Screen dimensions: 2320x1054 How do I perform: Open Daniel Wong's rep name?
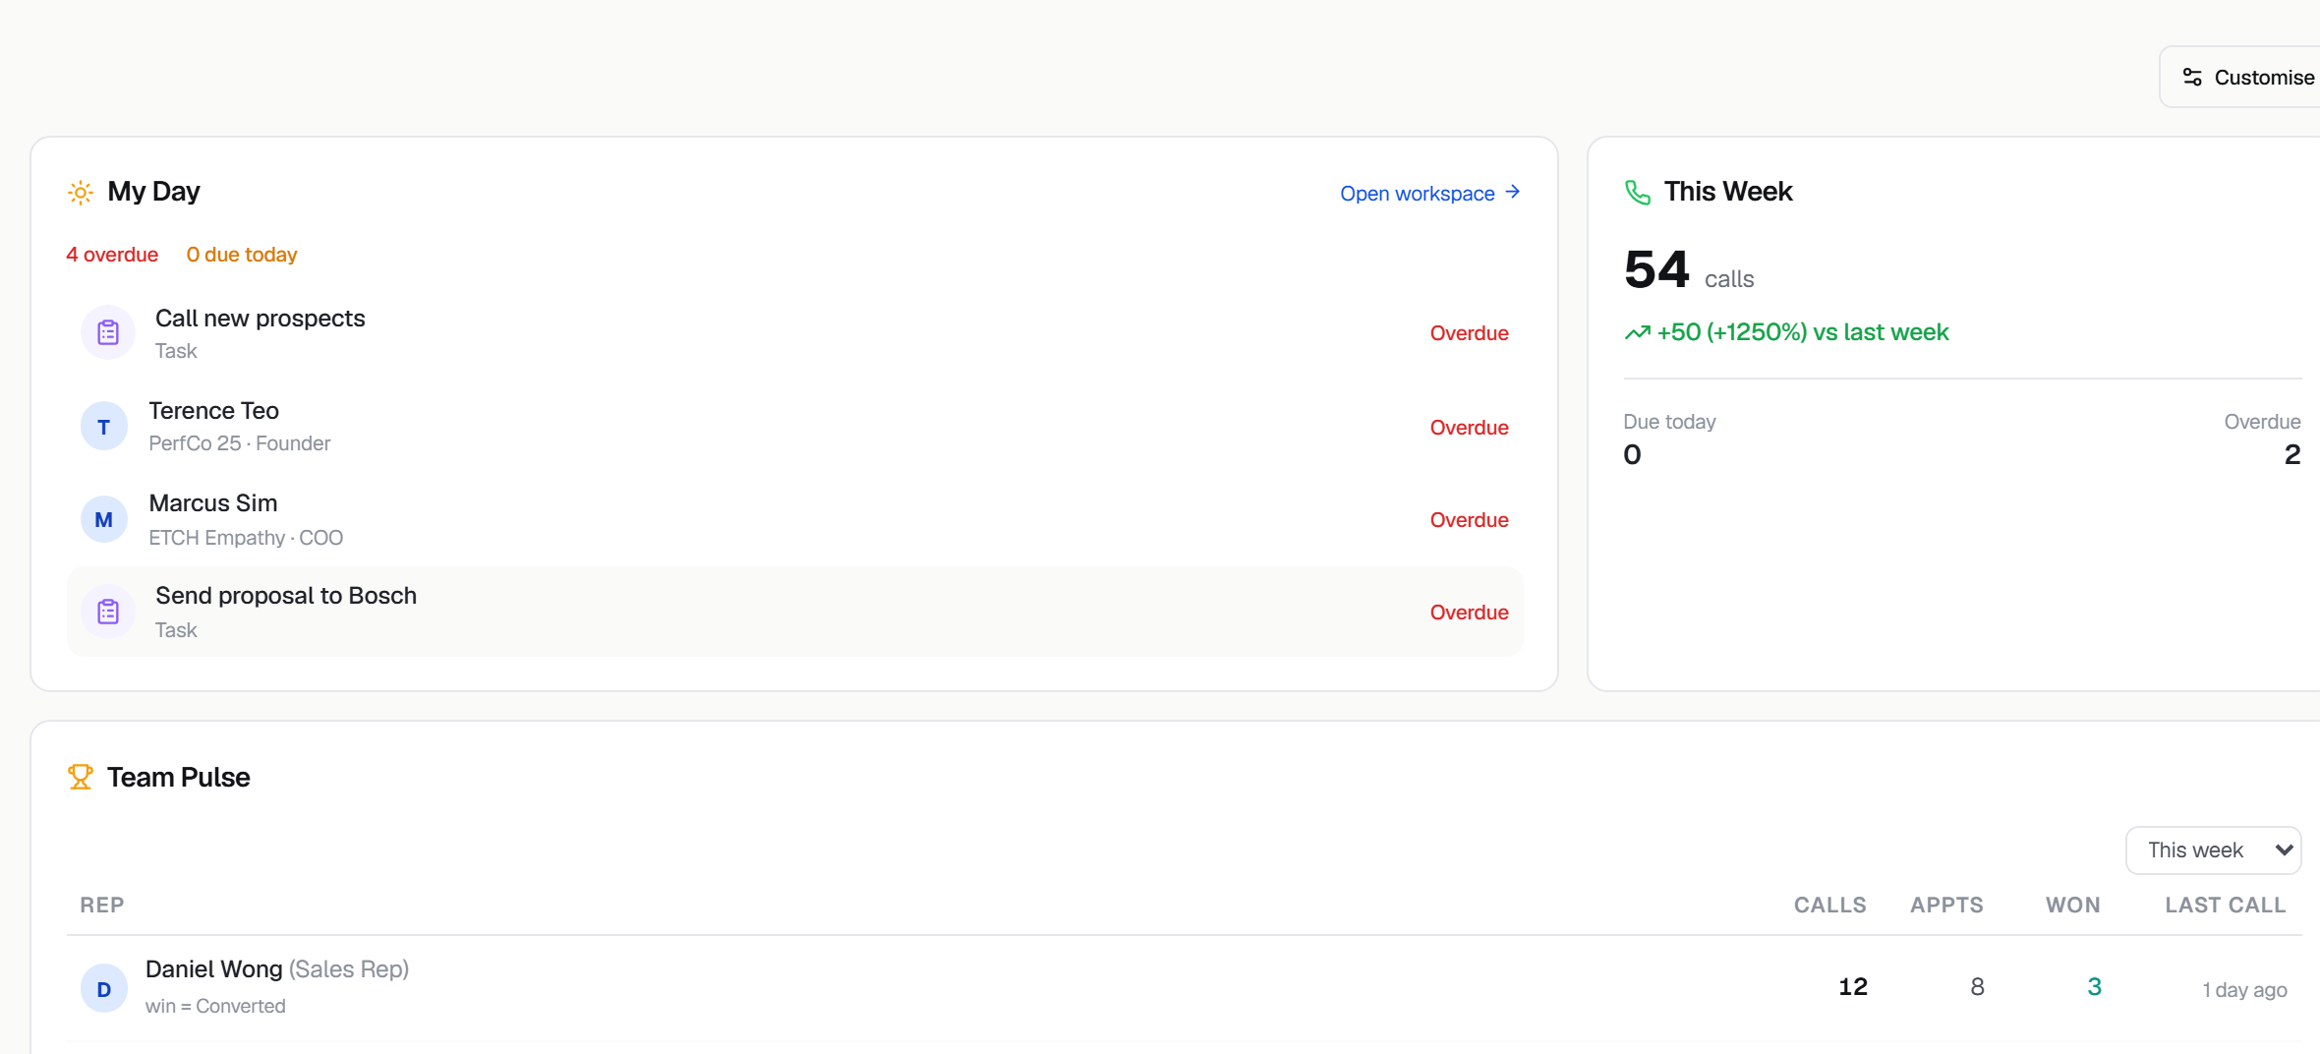coord(214,969)
